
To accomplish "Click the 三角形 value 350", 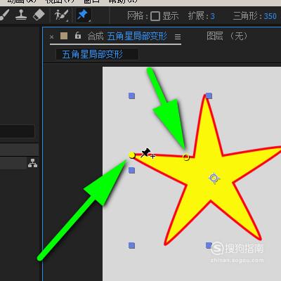I will coord(270,16).
